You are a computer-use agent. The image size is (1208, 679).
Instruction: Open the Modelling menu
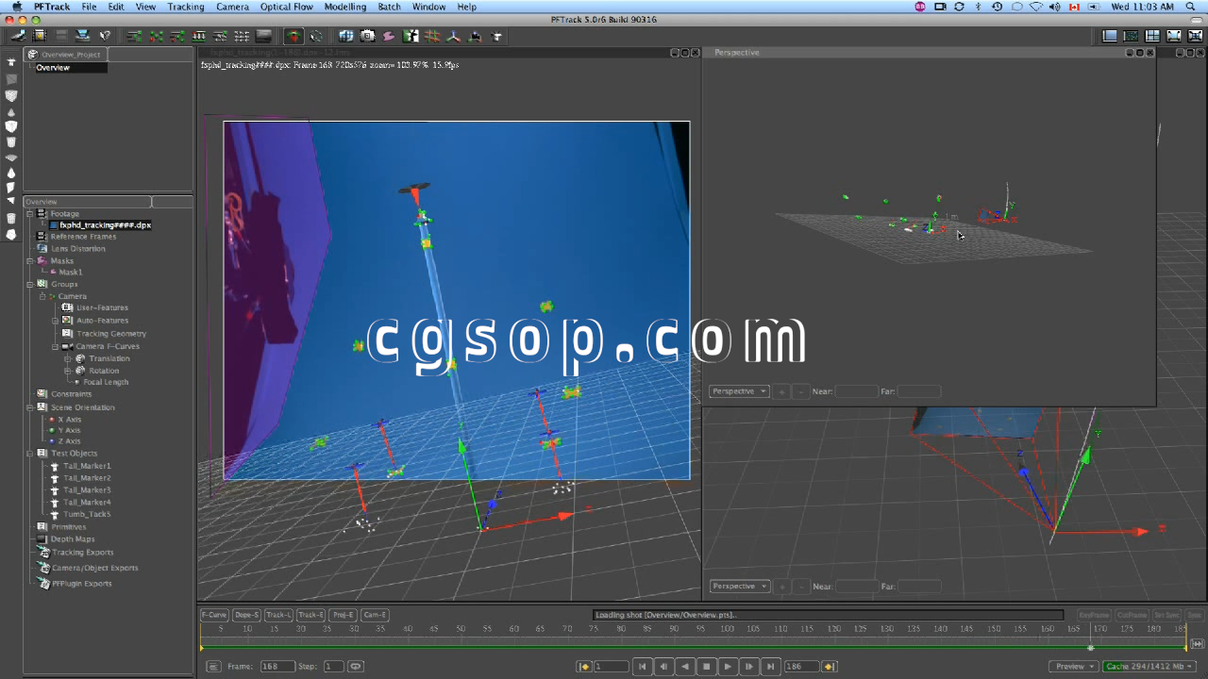[x=345, y=7]
